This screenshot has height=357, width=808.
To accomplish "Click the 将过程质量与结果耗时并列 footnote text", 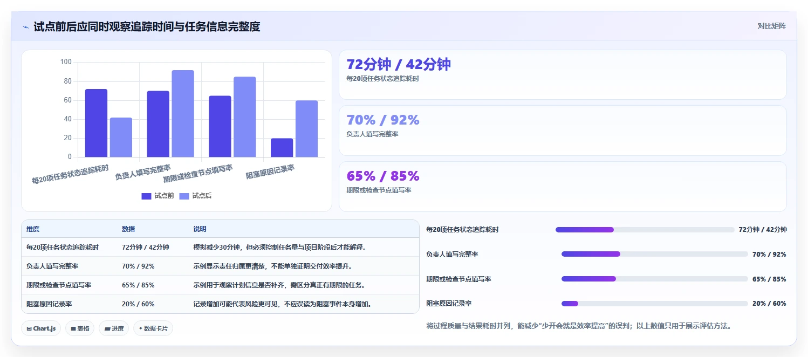I will point(578,326).
